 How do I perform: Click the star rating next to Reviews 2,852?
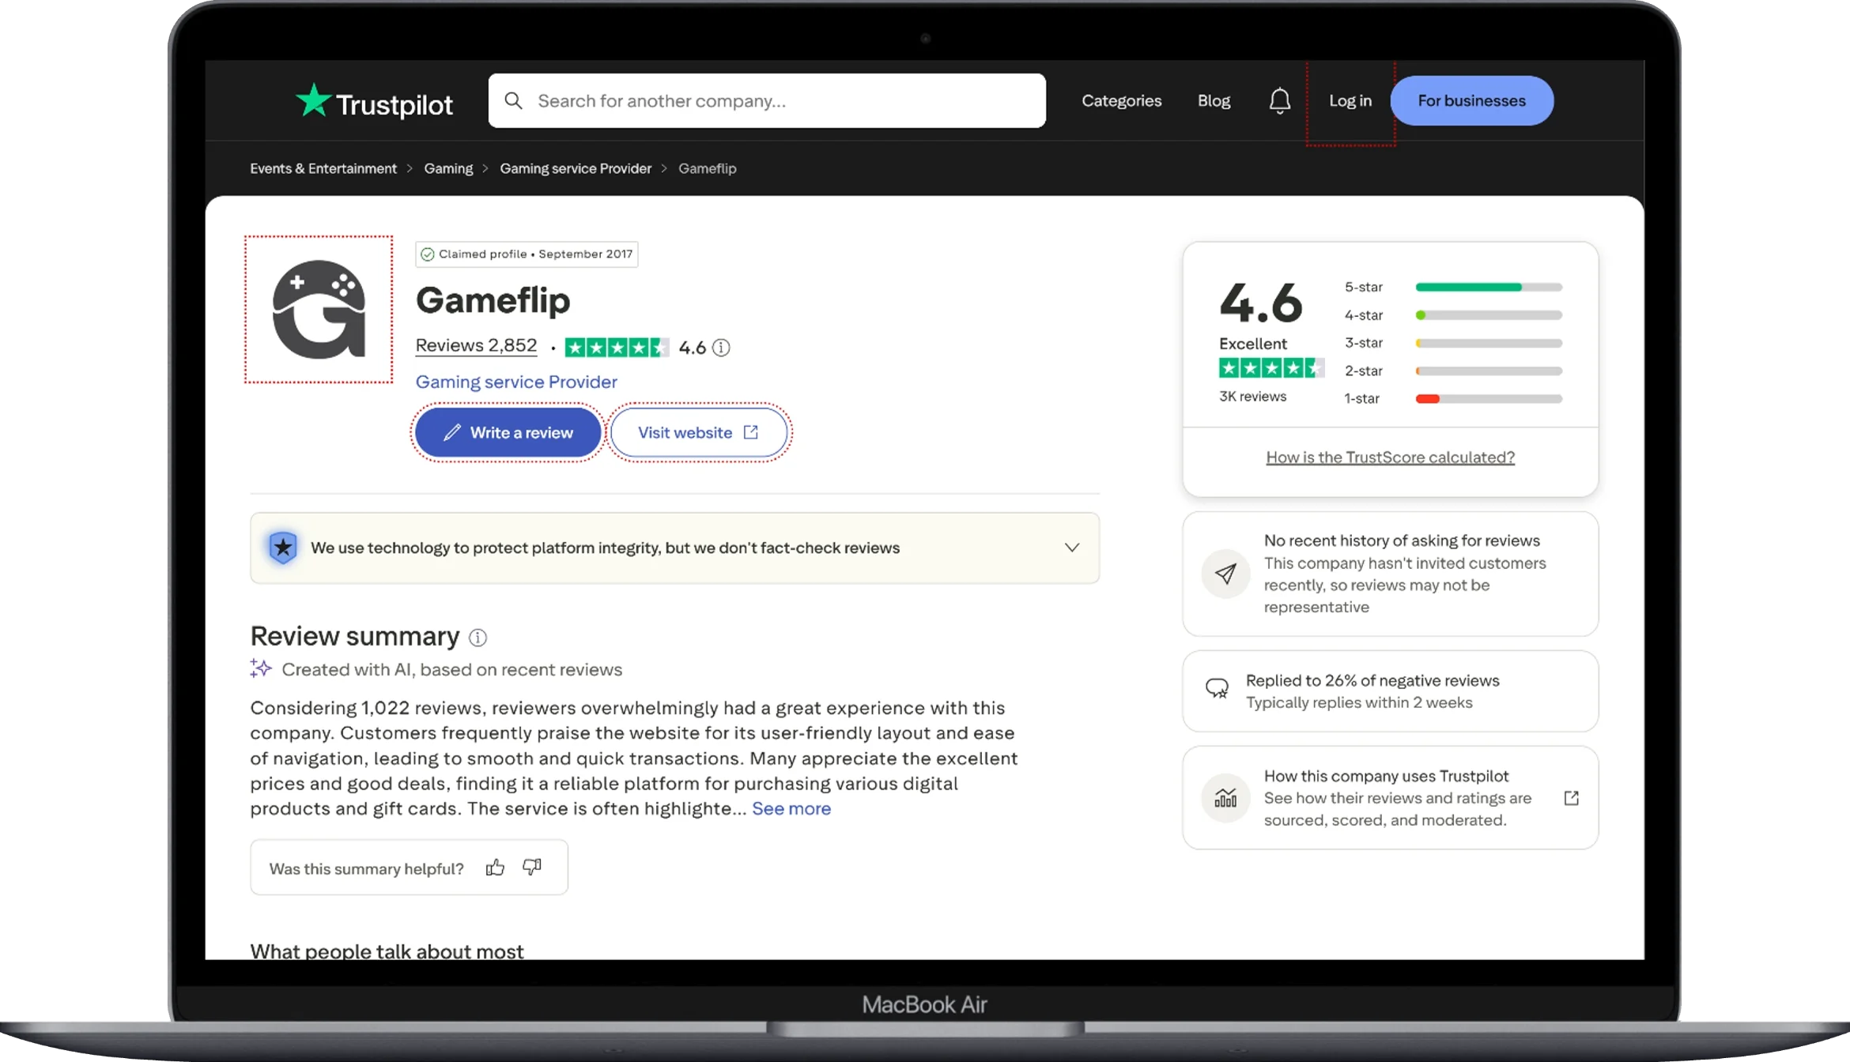coord(617,348)
